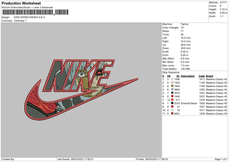The image size is (229, 162).
Task: Click the black swatch beside Emerald Black
Action: [x=173, y=103]
